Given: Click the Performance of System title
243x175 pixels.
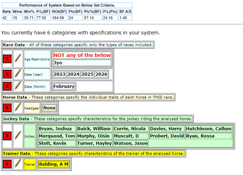Looking at the screenshot, I should pyautogui.click(x=67, y=5).
